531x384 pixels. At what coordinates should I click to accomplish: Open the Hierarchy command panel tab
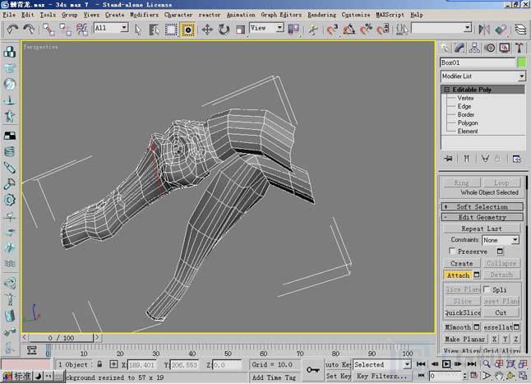click(x=474, y=48)
